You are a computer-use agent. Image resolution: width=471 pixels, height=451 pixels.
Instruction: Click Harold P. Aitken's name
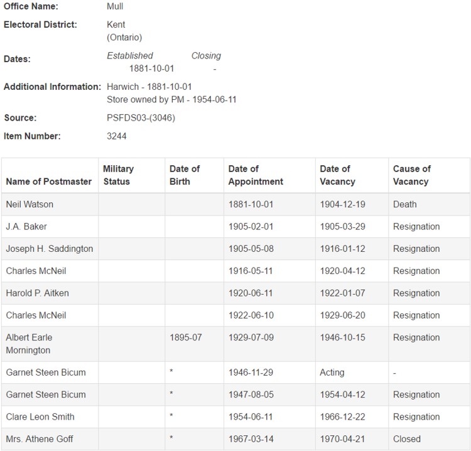[37, 293]
